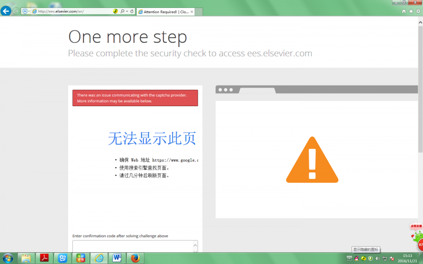The image size is (423, 264).
Task: Click the search magnifier in address bar
Action: (x=122, y=11)
